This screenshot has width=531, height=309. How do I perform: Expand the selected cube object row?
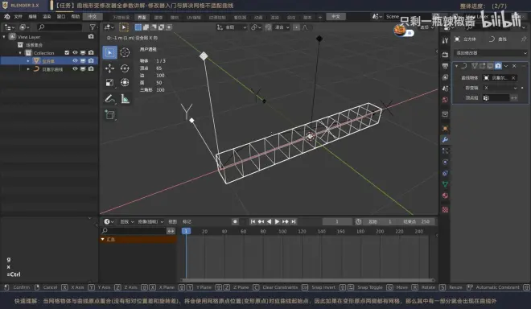28,61
